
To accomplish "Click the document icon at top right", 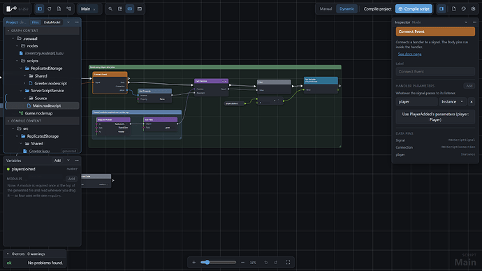I will [454, 9].
